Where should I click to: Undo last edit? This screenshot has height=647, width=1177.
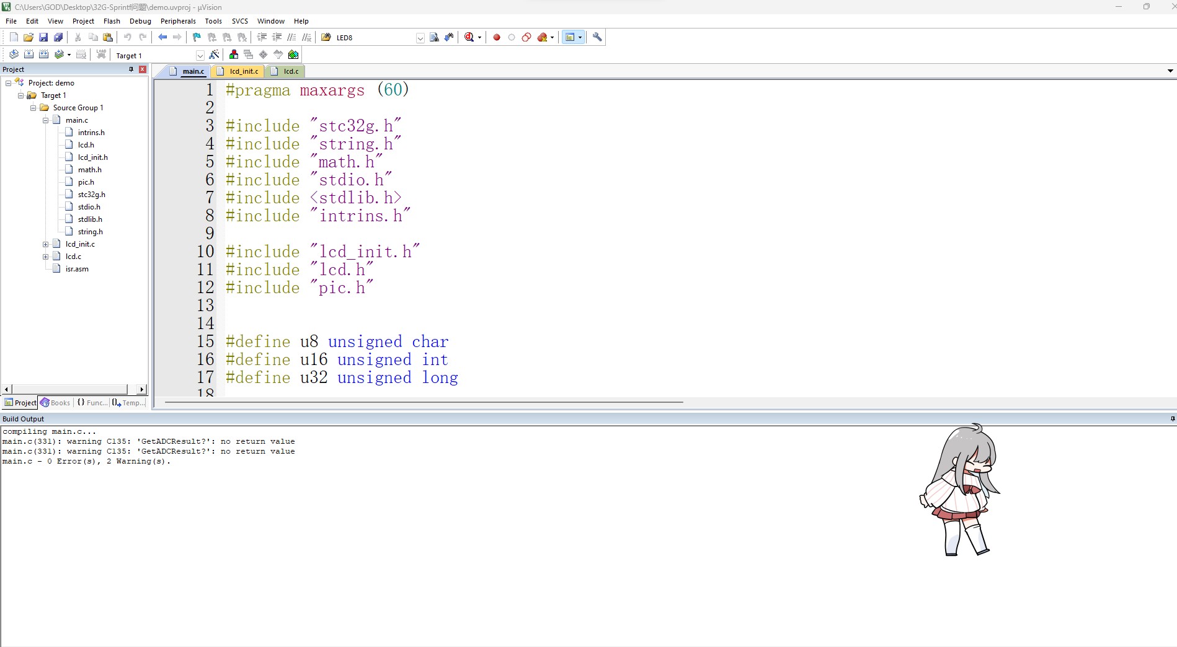coord(128,37)
